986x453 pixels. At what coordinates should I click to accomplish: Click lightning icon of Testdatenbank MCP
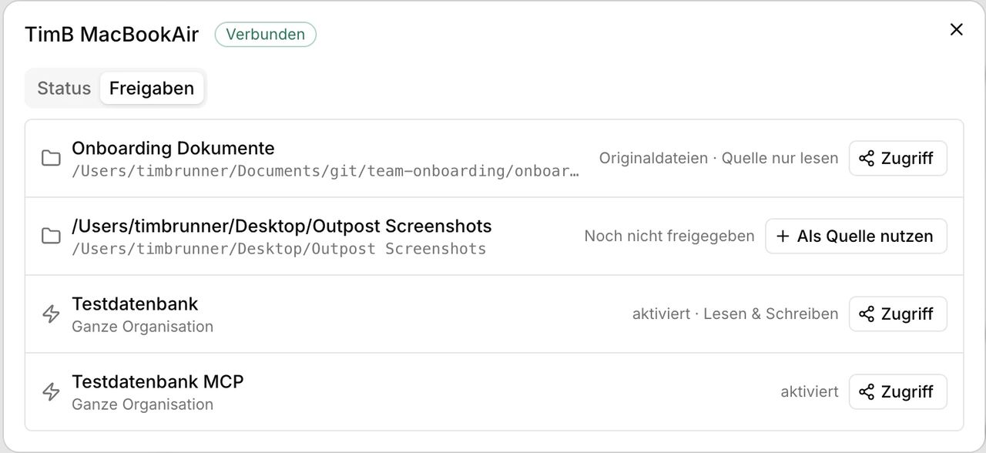51,391
